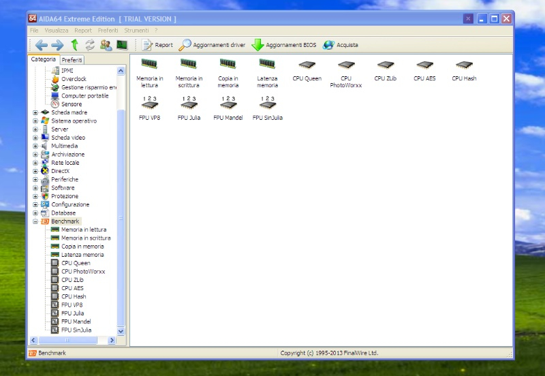
Task: Click the Refresh icon in toolbar
Action: 90,45
